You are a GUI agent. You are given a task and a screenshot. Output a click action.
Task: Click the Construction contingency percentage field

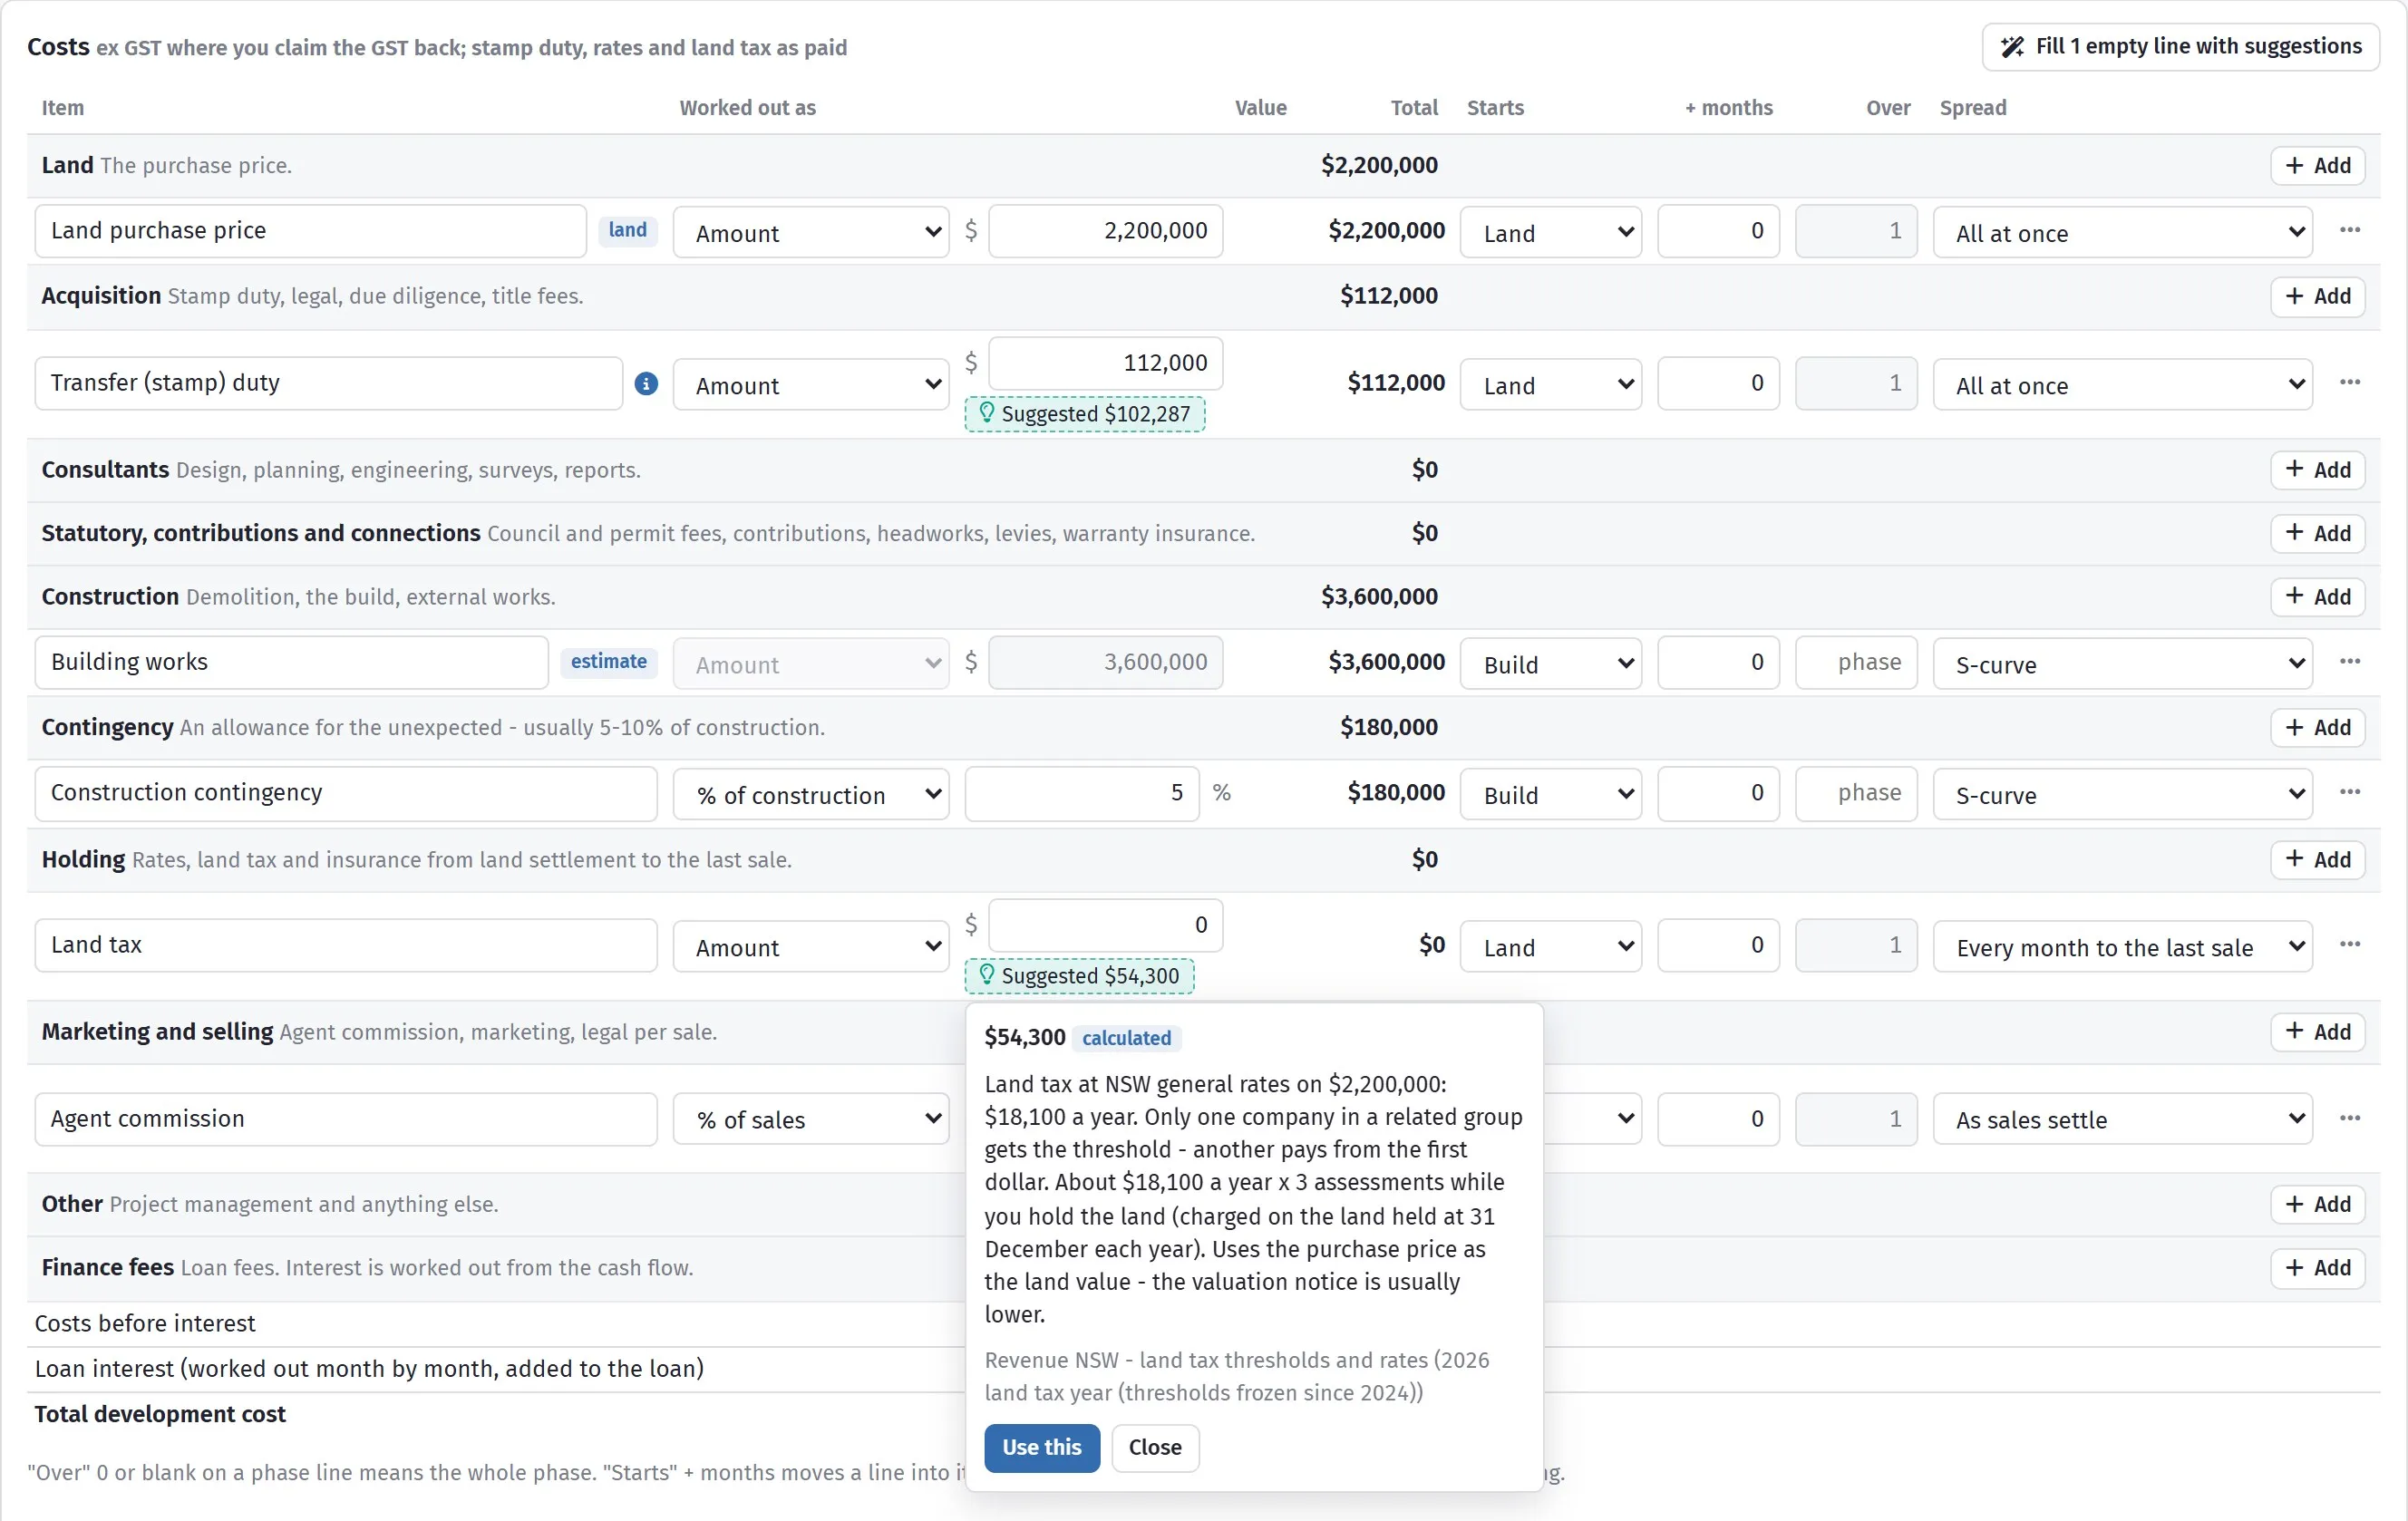tap(1082, 793)
